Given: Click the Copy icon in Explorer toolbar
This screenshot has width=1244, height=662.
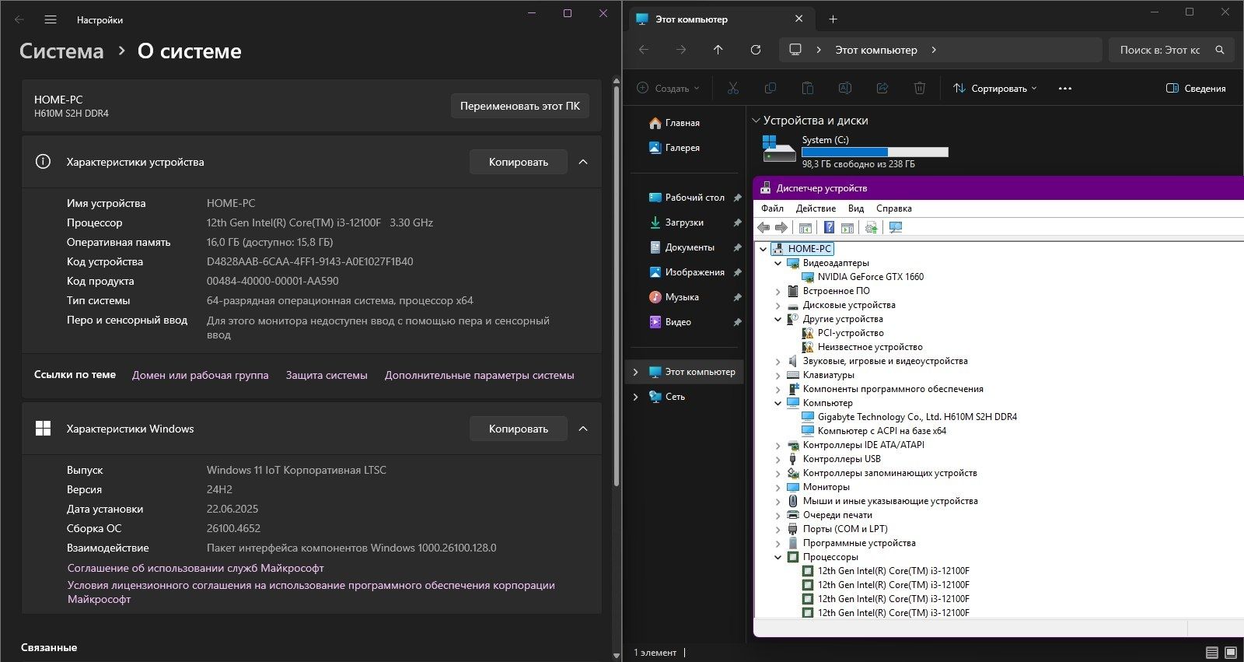Looking at the screenshot, I should (x=770, y=88).
